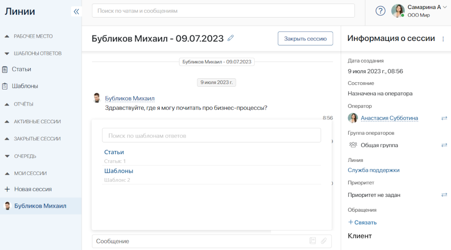This screenshot has height=250, width=451.
Task: Click the Самарина А profile avatar
Action: tap(398, 11)
